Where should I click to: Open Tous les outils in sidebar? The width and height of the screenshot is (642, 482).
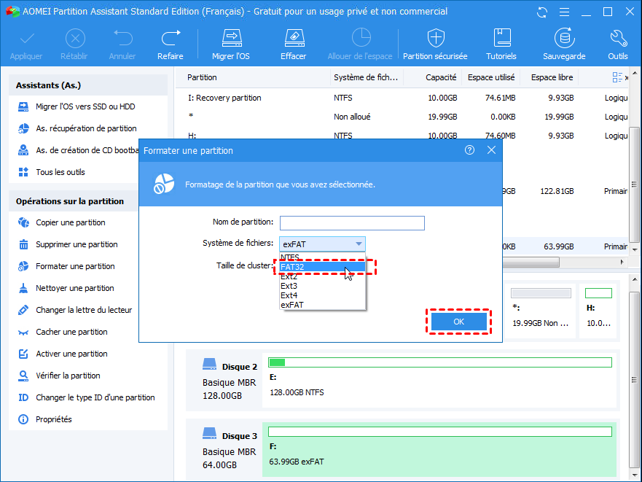(52, 172)
